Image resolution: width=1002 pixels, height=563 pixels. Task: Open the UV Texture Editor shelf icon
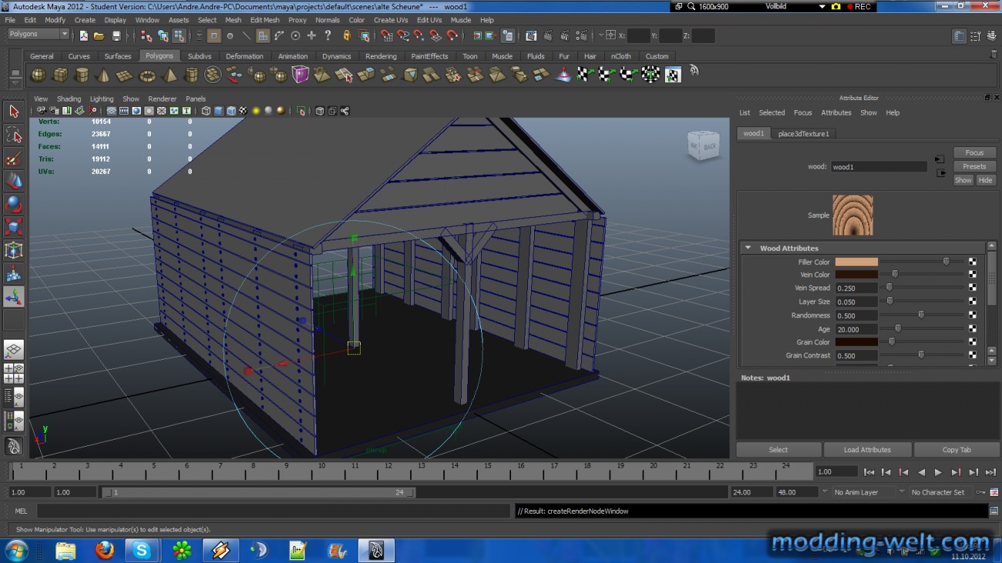(673, 75)
